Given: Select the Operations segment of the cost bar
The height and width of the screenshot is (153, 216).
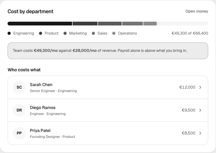Looking at the screenshot, I should [150, 24].
